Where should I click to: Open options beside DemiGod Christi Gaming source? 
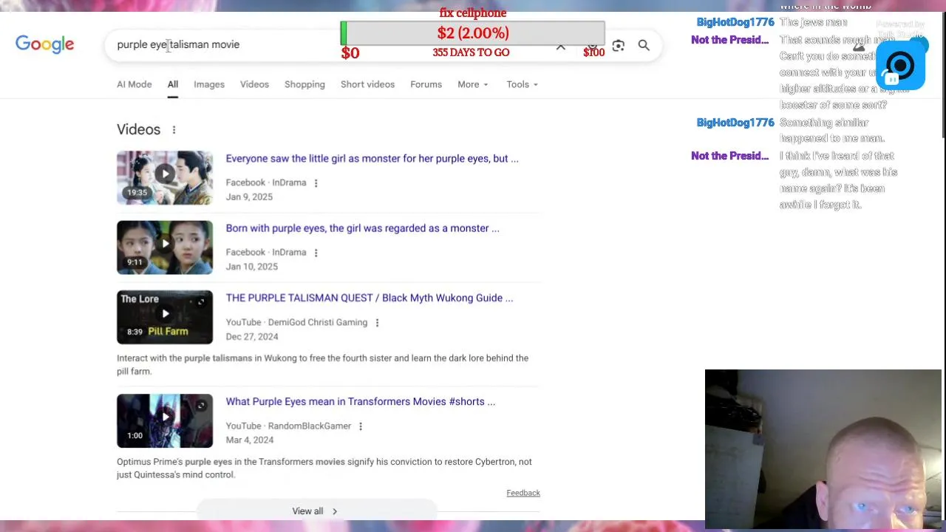[377, 323]
